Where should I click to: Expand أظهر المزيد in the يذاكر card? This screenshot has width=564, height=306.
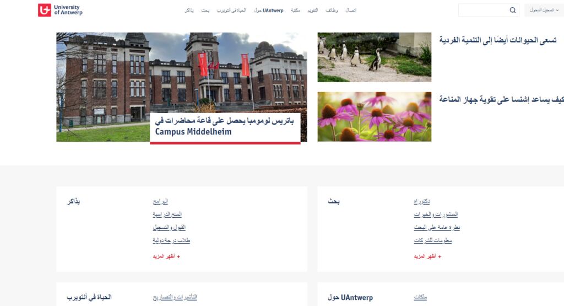(166, 256)
